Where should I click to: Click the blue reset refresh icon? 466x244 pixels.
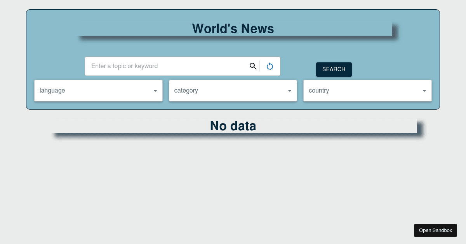click(x=270, y=67)
